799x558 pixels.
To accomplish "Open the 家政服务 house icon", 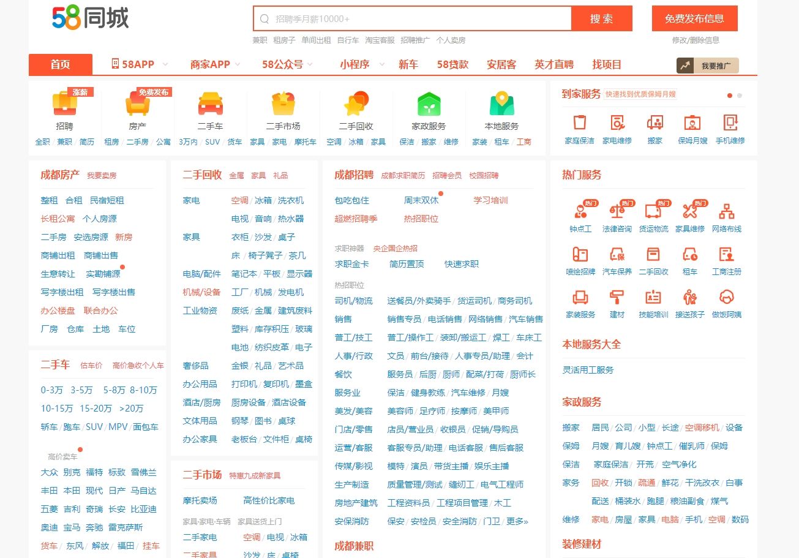I will (429, 104).
